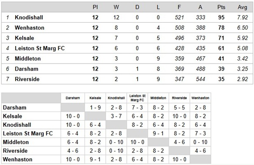Open Middleton team in the standings table
The height and width of the screenshot is (165, 254).
28,59
